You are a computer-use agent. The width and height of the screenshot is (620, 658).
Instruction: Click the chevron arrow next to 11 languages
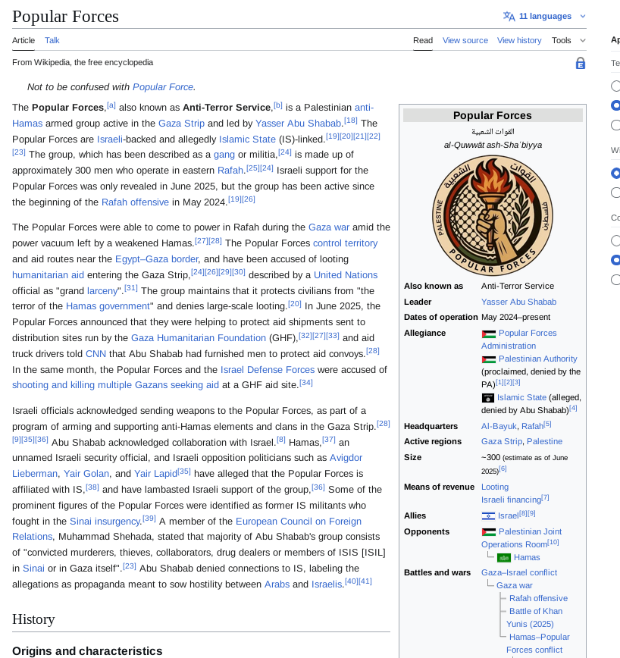(583, 17)
